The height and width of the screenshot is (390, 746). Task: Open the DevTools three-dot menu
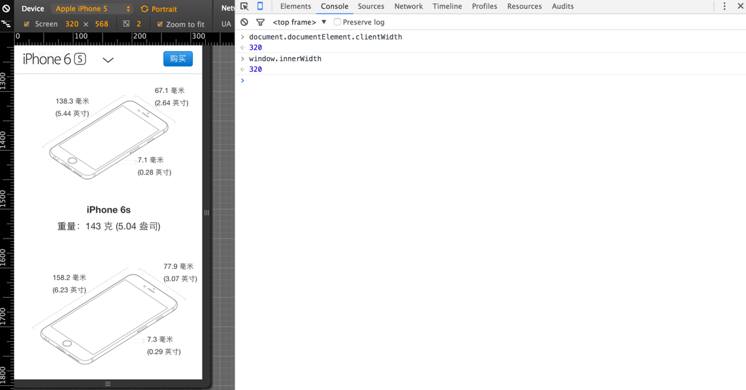[x=724, y=6]
